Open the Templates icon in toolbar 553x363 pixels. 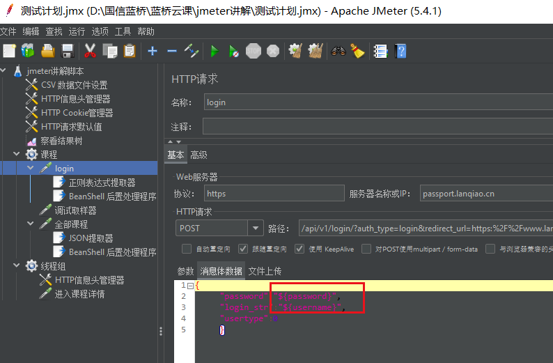28,51
